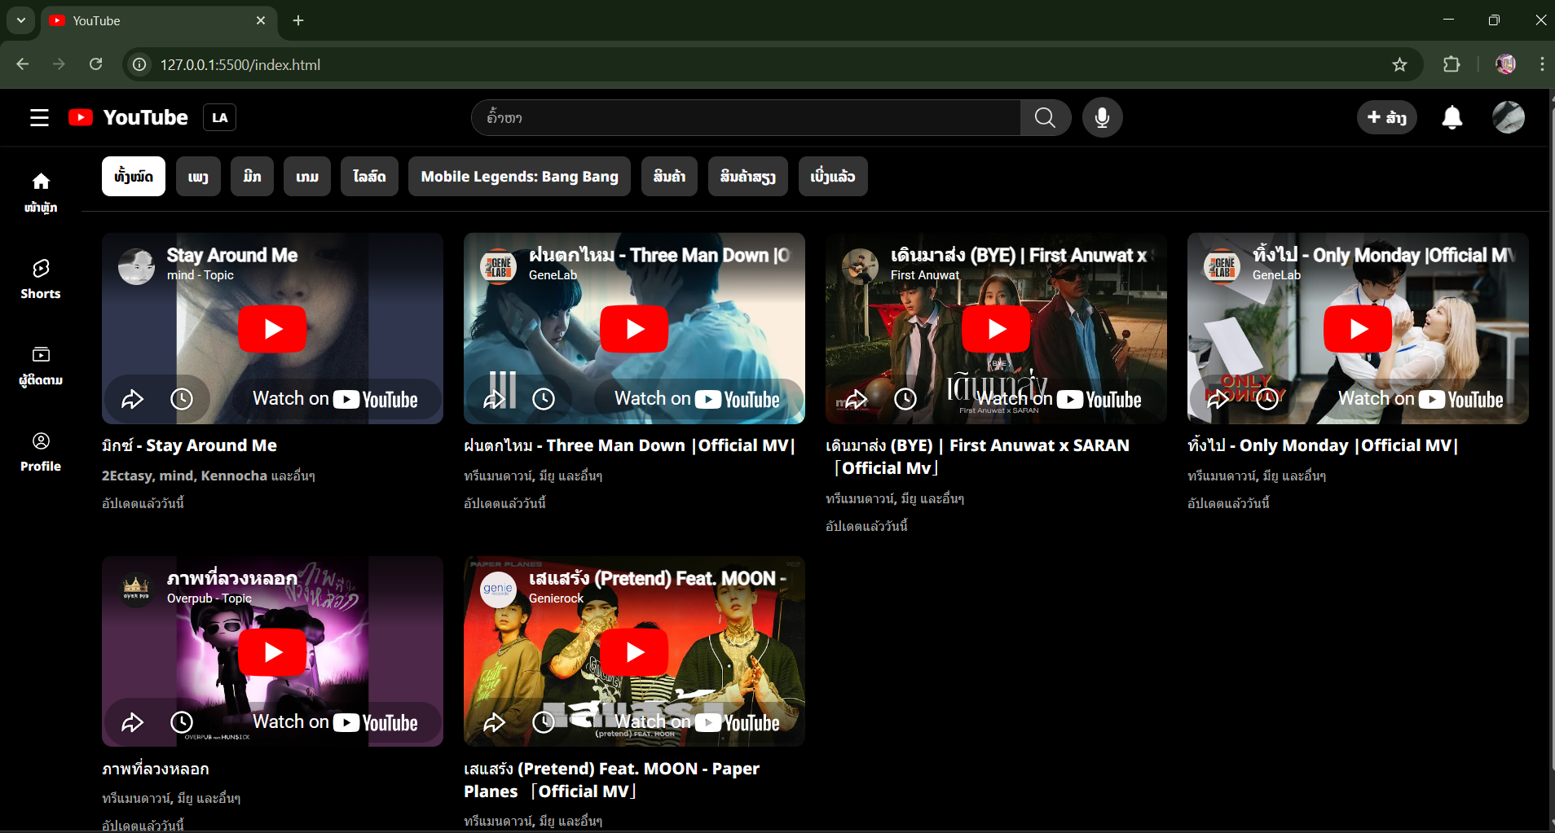Open Overpub channel avatar
This screenshot has width=1555, height=833.
pyautogui.click(x=136, y=590)
